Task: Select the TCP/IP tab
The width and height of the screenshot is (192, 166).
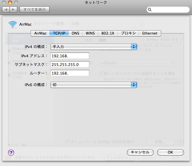Action: [59, 33]
